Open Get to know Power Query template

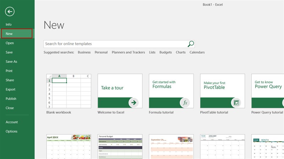click(x=268, y=91)
